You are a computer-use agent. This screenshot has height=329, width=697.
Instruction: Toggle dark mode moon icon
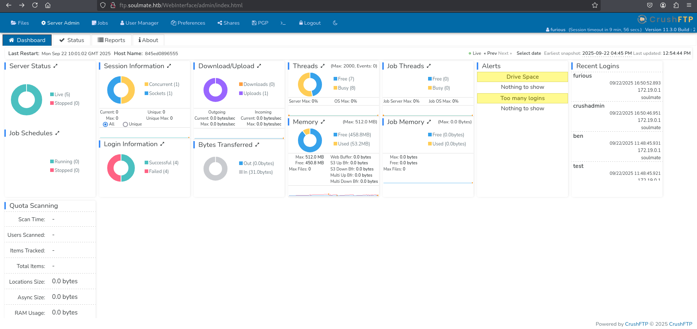335,23
